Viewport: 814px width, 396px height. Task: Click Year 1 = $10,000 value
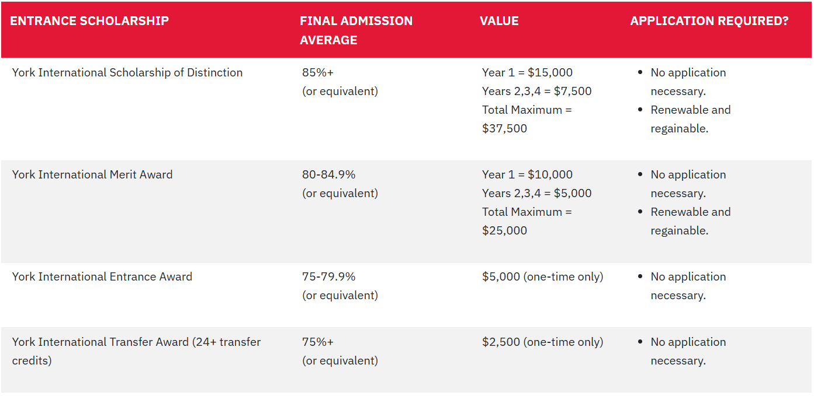tap(527, 175)
